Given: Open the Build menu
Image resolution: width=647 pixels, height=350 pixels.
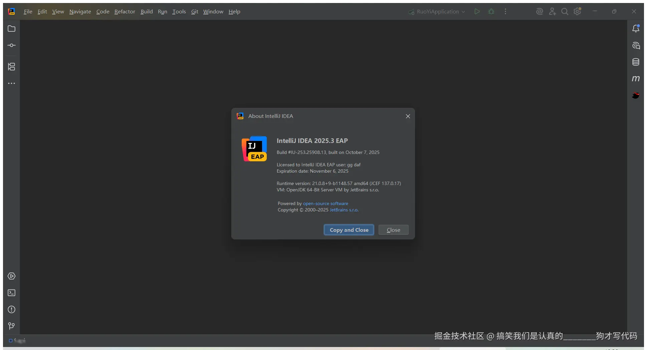Looking at the screenshot, I should [147, 12].
